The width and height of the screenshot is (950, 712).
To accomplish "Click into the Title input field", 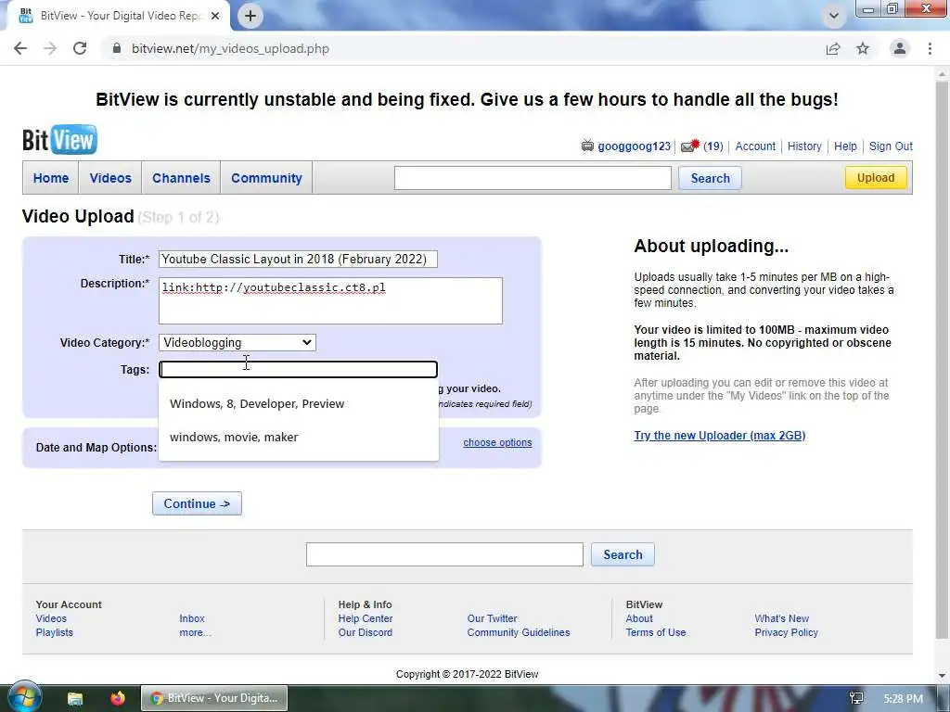I will coord(298,260).
